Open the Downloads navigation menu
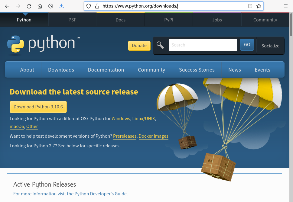 [x=61, y=69]
